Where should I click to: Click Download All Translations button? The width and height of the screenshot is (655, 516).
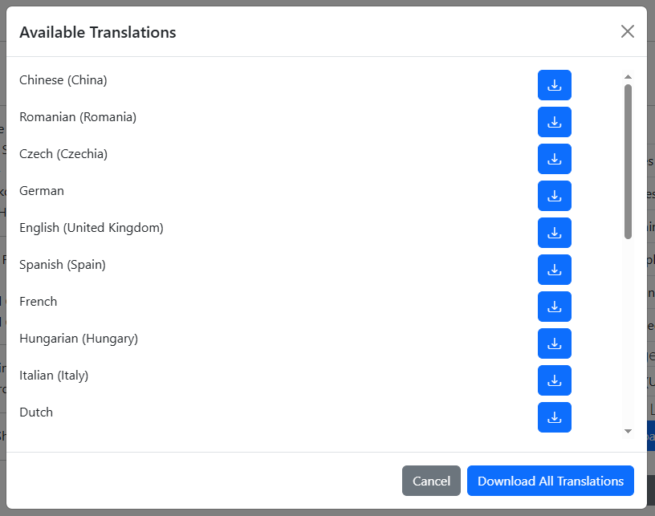coord(550,481)
